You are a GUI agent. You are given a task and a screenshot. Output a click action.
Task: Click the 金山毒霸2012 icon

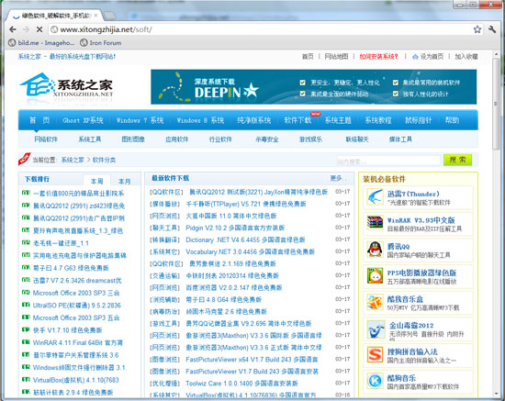pos(376,329)
